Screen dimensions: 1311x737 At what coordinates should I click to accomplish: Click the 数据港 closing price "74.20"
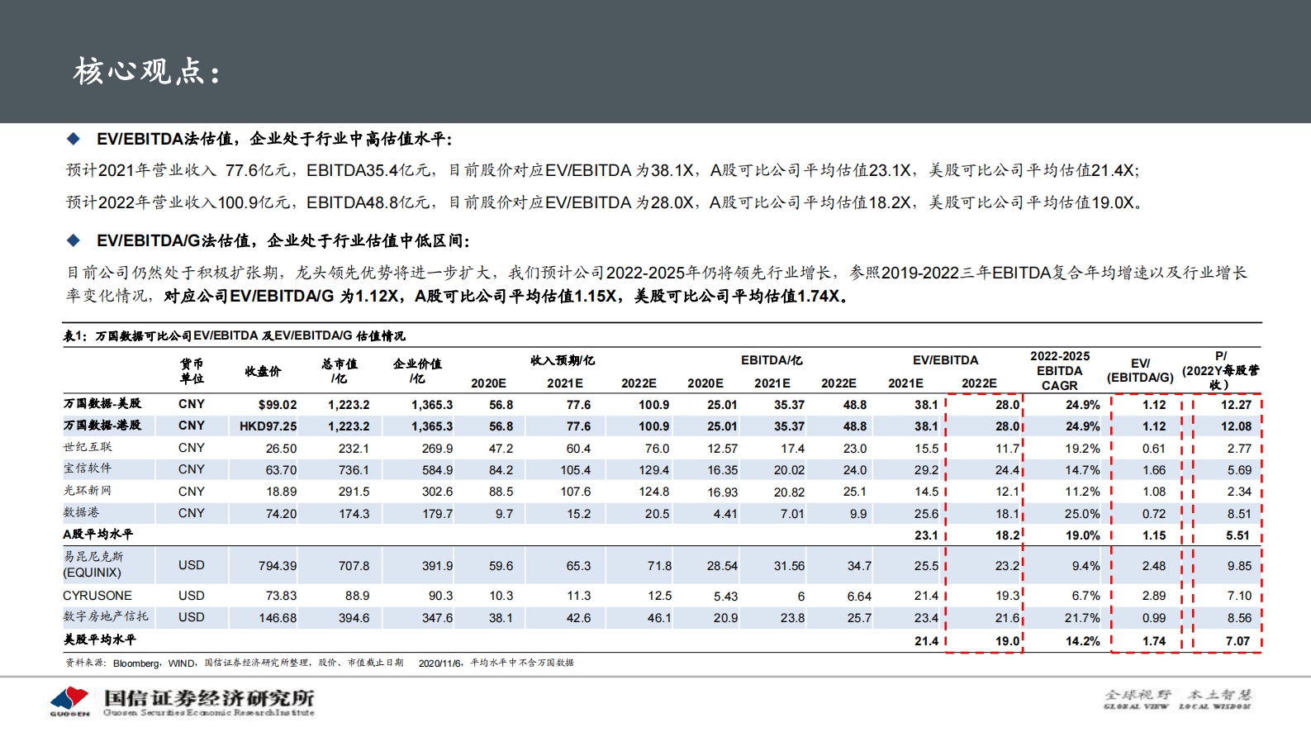281,514
